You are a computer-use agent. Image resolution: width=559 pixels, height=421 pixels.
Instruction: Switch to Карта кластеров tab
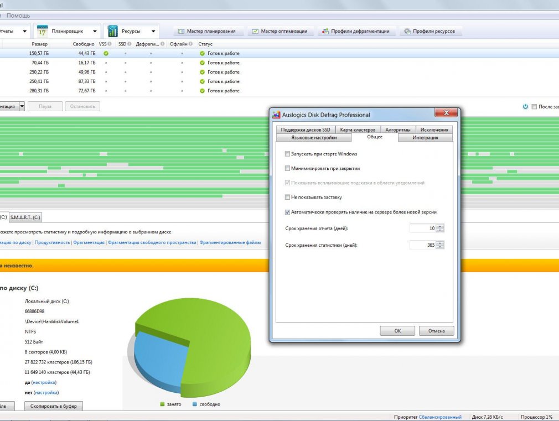(358, 130)
